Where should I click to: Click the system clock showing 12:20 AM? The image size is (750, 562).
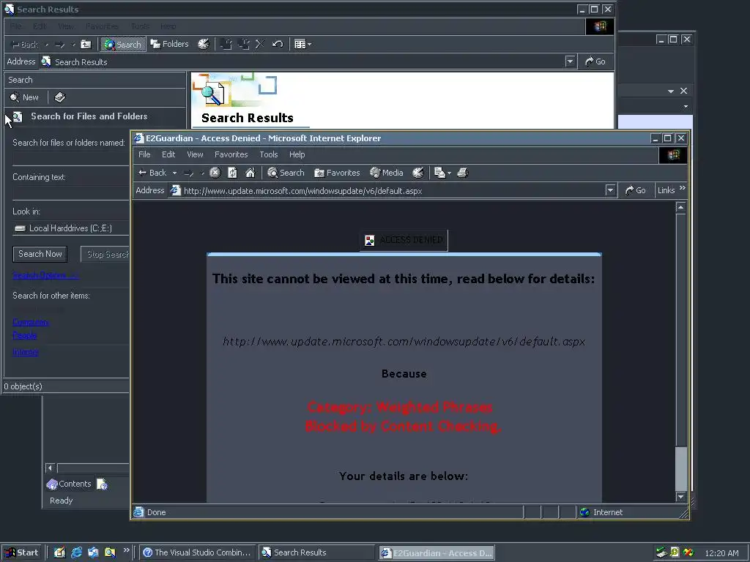(x=721, y=553)
